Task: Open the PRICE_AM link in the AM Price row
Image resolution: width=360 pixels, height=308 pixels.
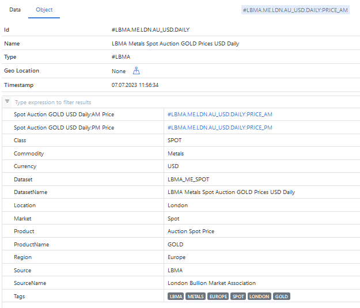Action: (x=219, y=115)
